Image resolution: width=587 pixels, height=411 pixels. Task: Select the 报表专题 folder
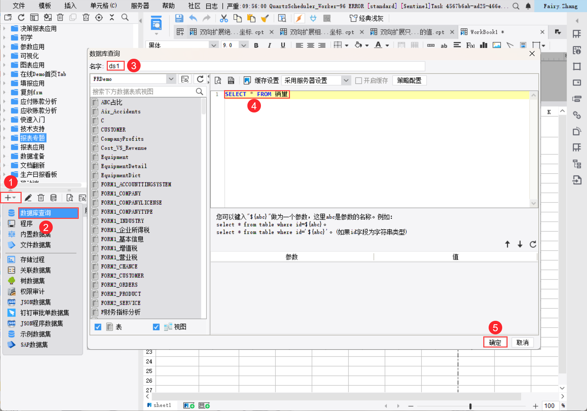(32, 138)
